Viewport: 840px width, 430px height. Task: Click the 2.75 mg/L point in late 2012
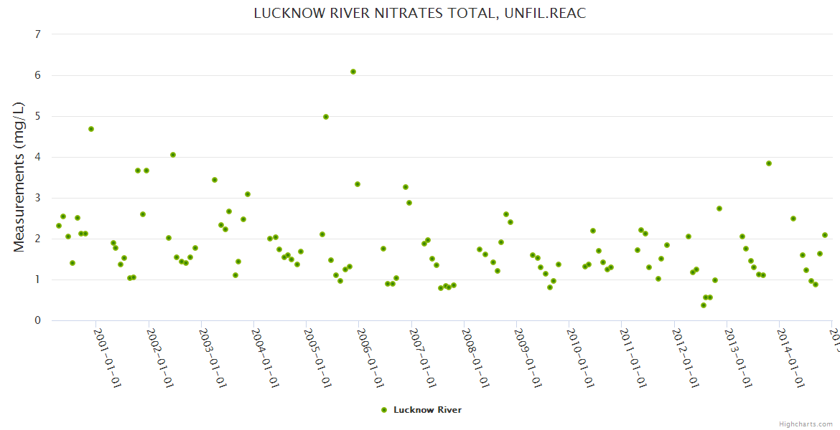(x=719, y=209)
